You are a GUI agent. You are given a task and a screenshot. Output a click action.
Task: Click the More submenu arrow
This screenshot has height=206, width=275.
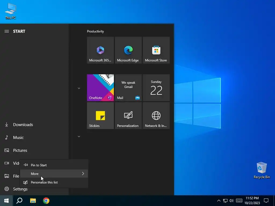pyautogui.click(x=83, y=174)
